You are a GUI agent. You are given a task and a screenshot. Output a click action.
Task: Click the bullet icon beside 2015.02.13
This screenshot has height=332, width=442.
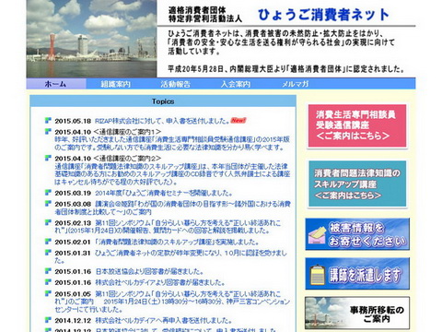click(48, 222)
